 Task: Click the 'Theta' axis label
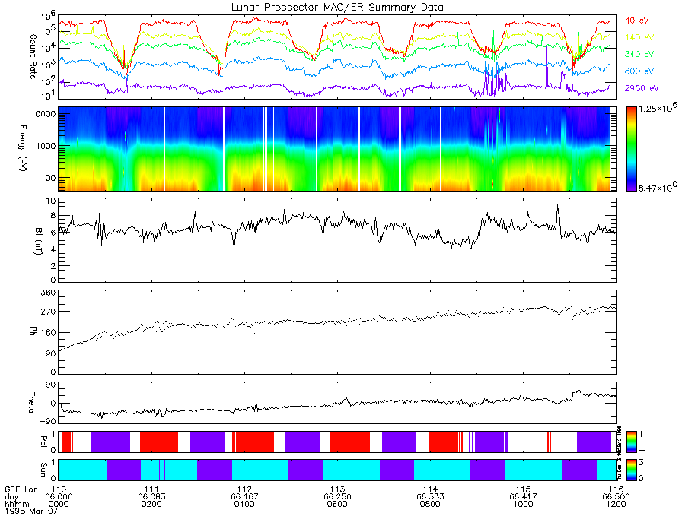coord(31,402)
